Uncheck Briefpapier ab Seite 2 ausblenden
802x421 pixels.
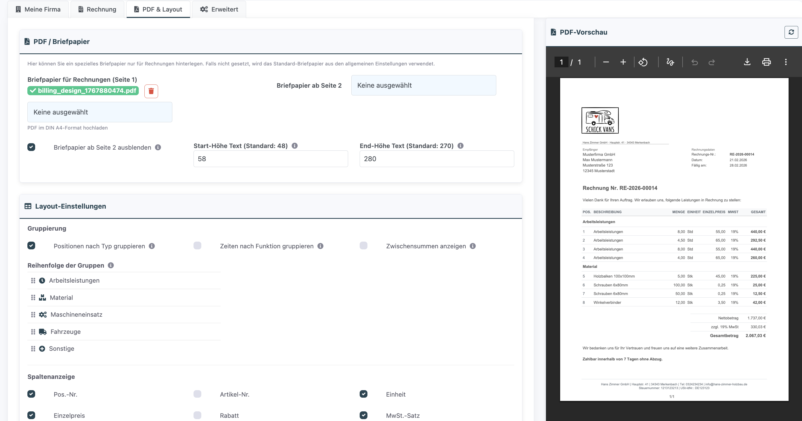[x=31, y=147]
